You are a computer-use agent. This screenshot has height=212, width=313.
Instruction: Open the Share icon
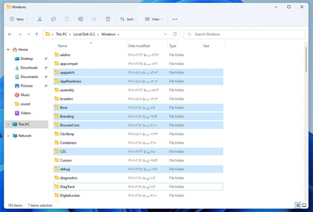pyautogui.click(x=94, y=19)
